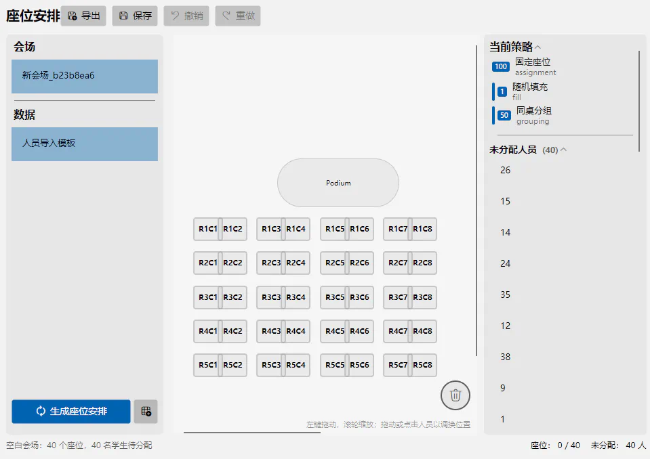Click the trash bin delete icon
Image resolution: width=650 pixels, height=459 pixels.
[x=455, y=395]
